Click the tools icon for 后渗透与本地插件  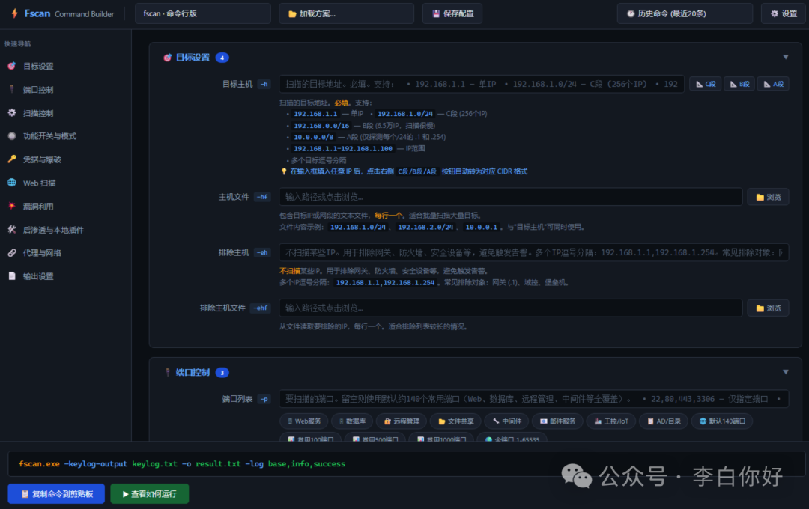(x=12, y=230)
